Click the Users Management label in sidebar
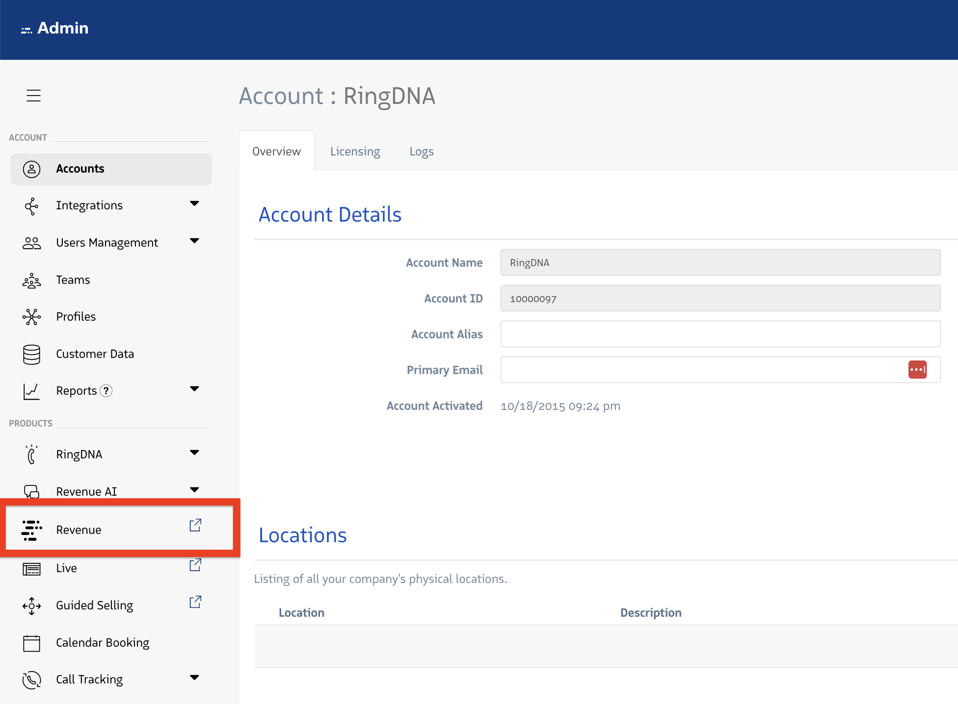 click(107, 243)
